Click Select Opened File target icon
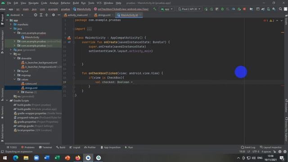Viewport: 288px width, 162px height. (x=36, y=15)
